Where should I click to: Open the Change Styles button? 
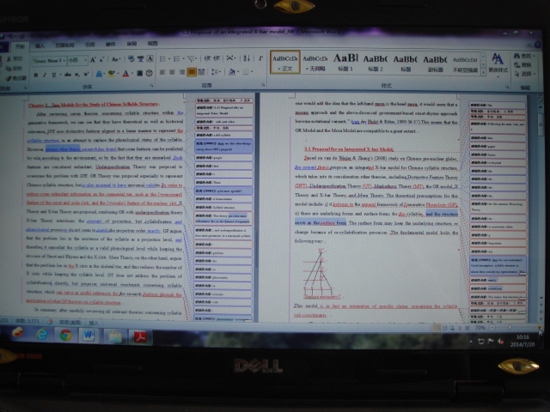click(x=497, y=64)
